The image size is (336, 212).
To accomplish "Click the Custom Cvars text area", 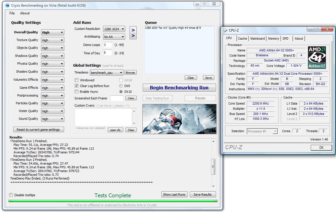I will [103, 117].
